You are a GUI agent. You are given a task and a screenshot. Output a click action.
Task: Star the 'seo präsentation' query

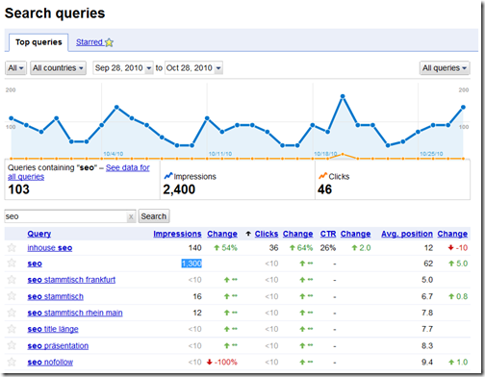[12, 345]
